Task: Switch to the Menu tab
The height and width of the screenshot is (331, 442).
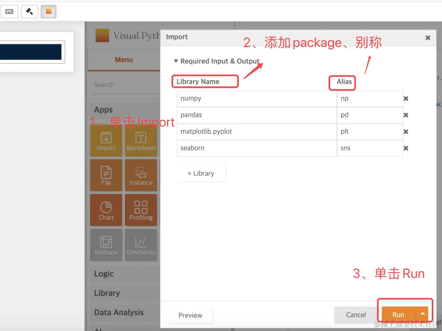Action: pos(124,60)
